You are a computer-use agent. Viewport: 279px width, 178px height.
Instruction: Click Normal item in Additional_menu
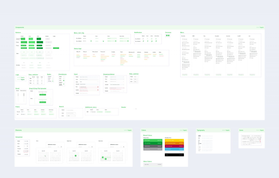point(93,112)
